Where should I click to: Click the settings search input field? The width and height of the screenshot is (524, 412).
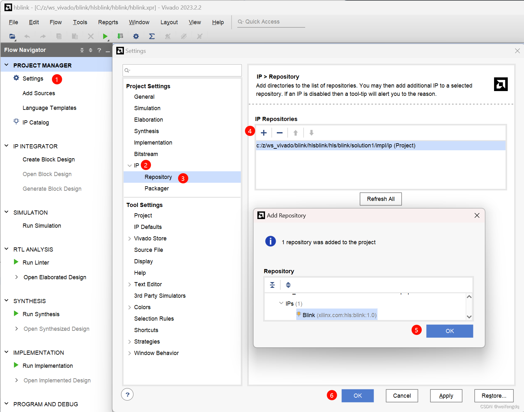click(x=182, y=70)
